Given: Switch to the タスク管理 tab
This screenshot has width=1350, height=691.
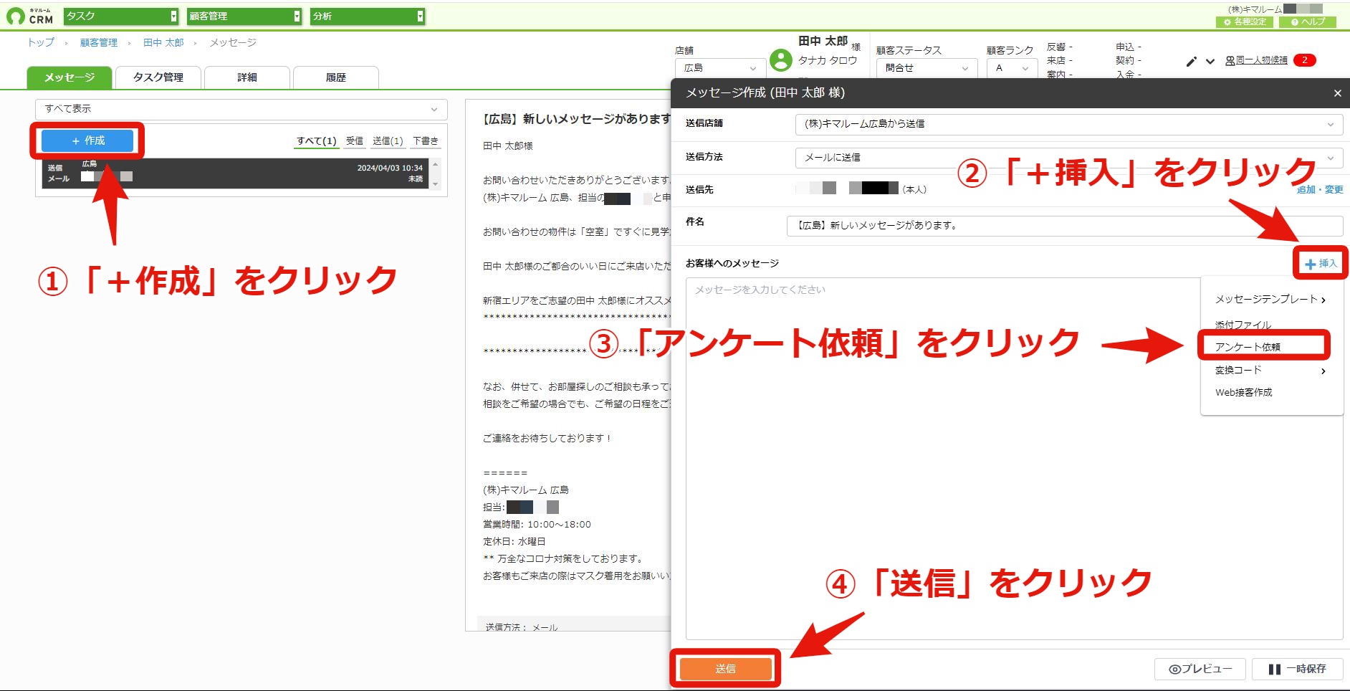Looking at the screenshot, I should point(158,77).
